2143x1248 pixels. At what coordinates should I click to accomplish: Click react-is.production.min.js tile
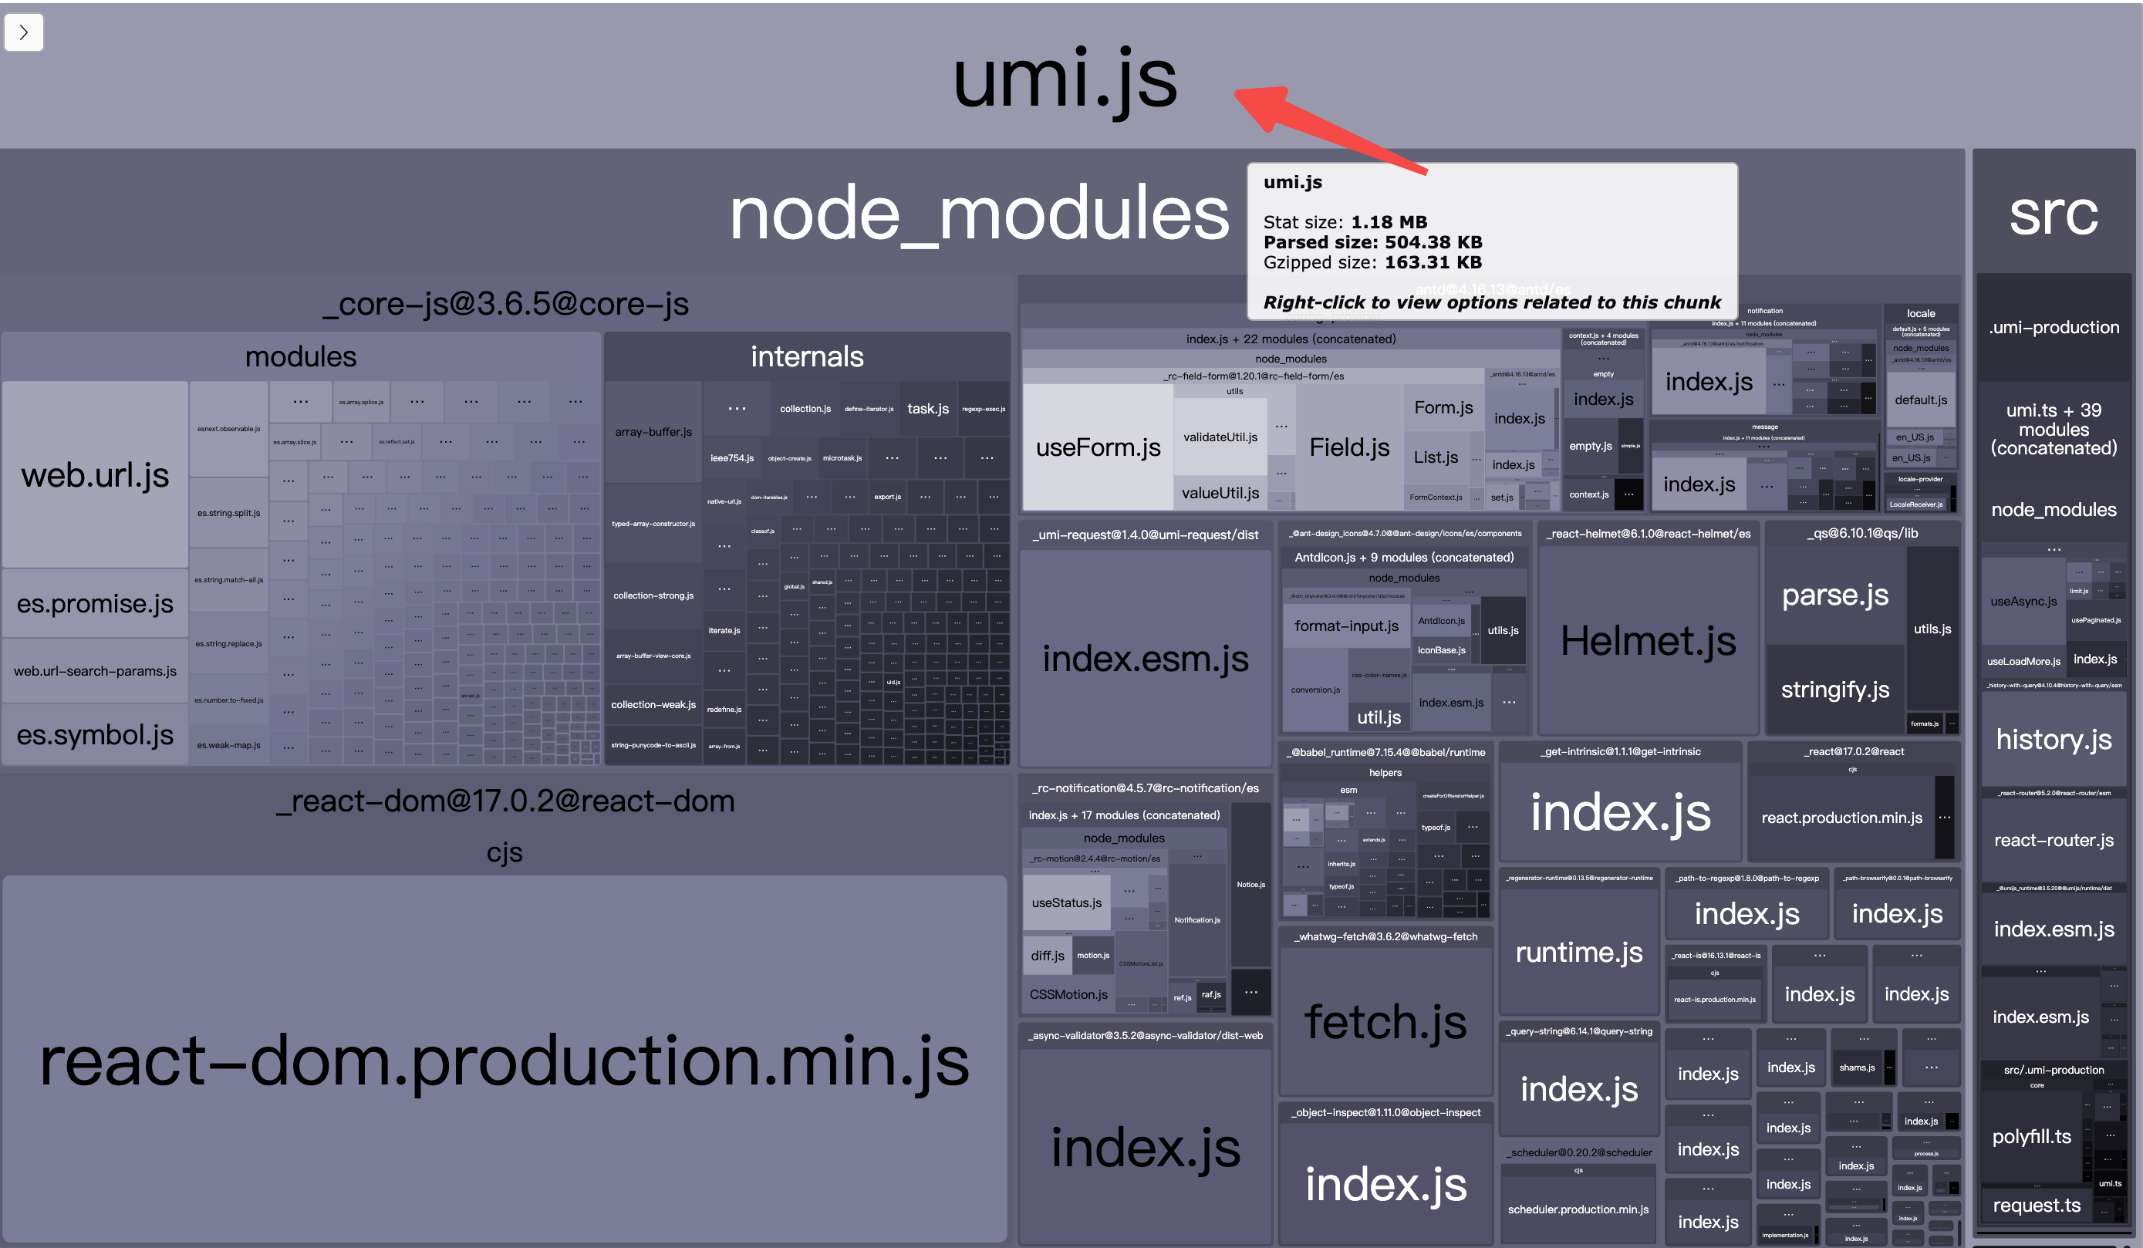pyautogui.click(x=1713, y=999)
